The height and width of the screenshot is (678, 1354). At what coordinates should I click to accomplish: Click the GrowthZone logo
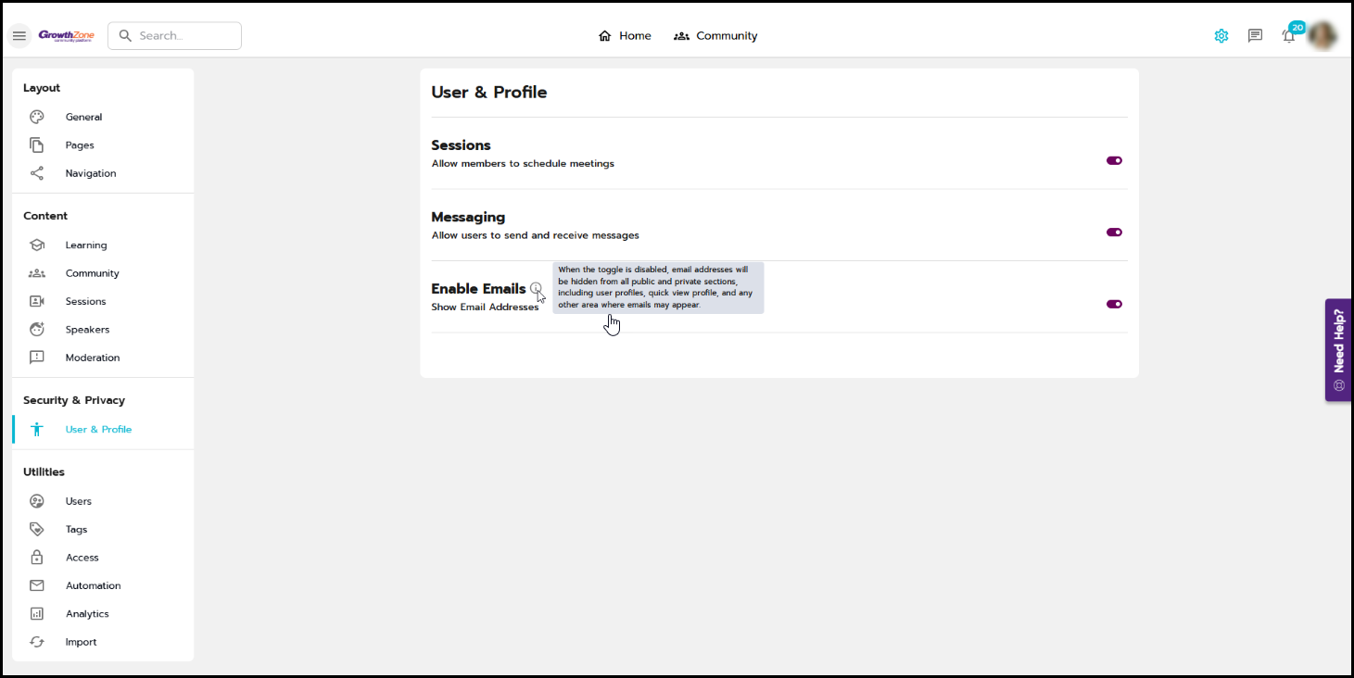(66, 36)
